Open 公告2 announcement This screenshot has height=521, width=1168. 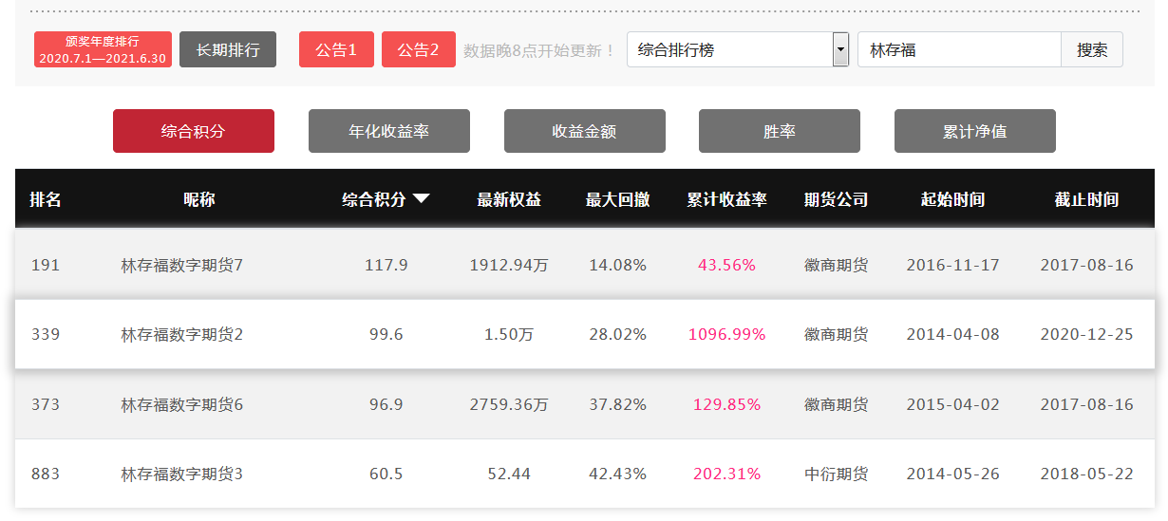(x=419, y=49)
